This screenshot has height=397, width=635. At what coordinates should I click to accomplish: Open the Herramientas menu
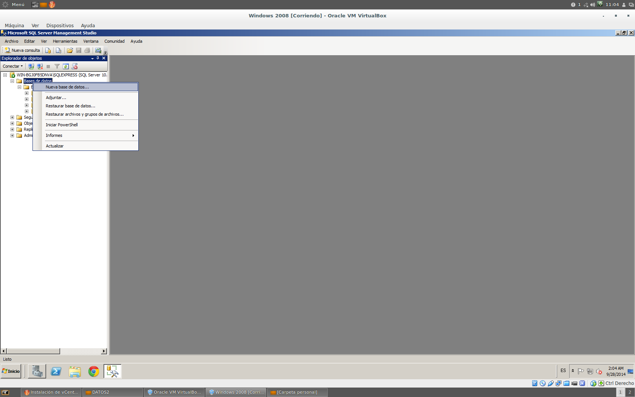coord(65,41)
